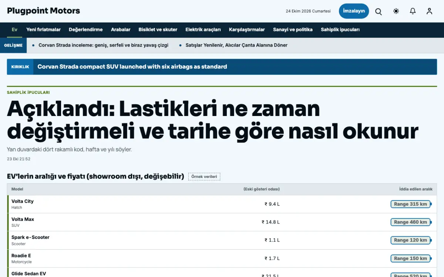Click the Model column header
The width and height of the screenshot is (444, 277).
click(17, 189)
